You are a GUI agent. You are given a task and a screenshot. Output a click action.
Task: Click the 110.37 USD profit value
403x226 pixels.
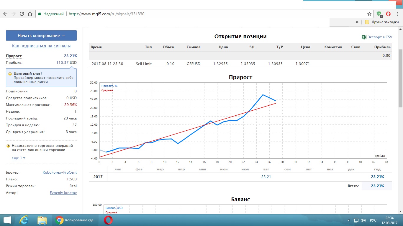[66, 63]
